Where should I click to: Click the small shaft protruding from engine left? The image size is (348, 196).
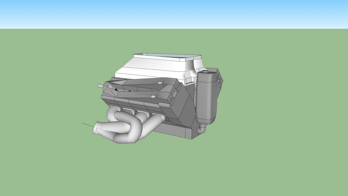(x=101, y=86)
